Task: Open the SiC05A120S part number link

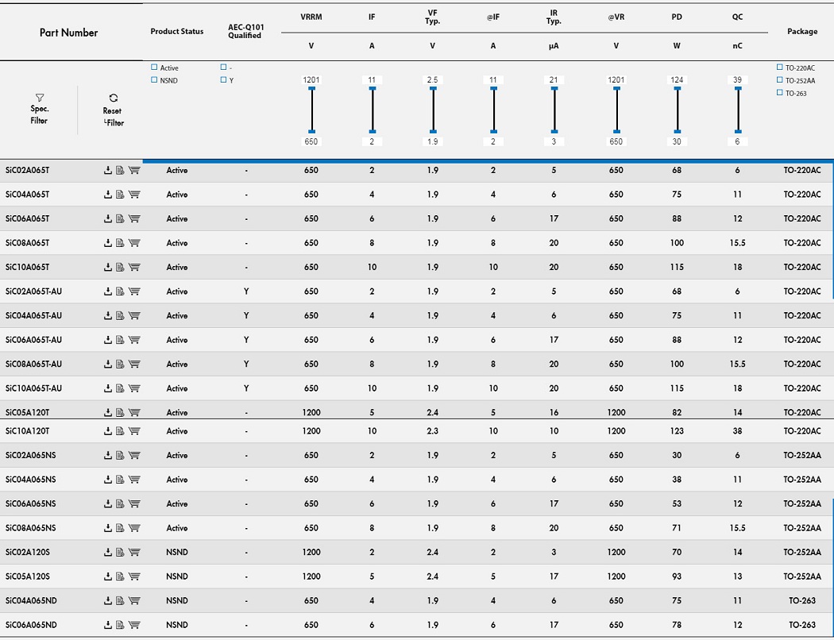Action: click(28, 576)
